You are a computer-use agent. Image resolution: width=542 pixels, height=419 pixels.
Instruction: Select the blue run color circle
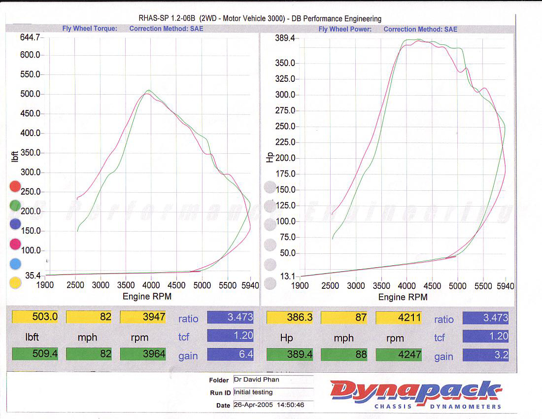15,224
